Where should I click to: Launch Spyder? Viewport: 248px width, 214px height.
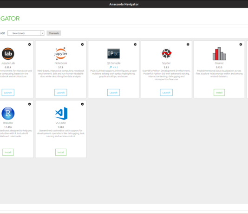click(x=166, y=93)
